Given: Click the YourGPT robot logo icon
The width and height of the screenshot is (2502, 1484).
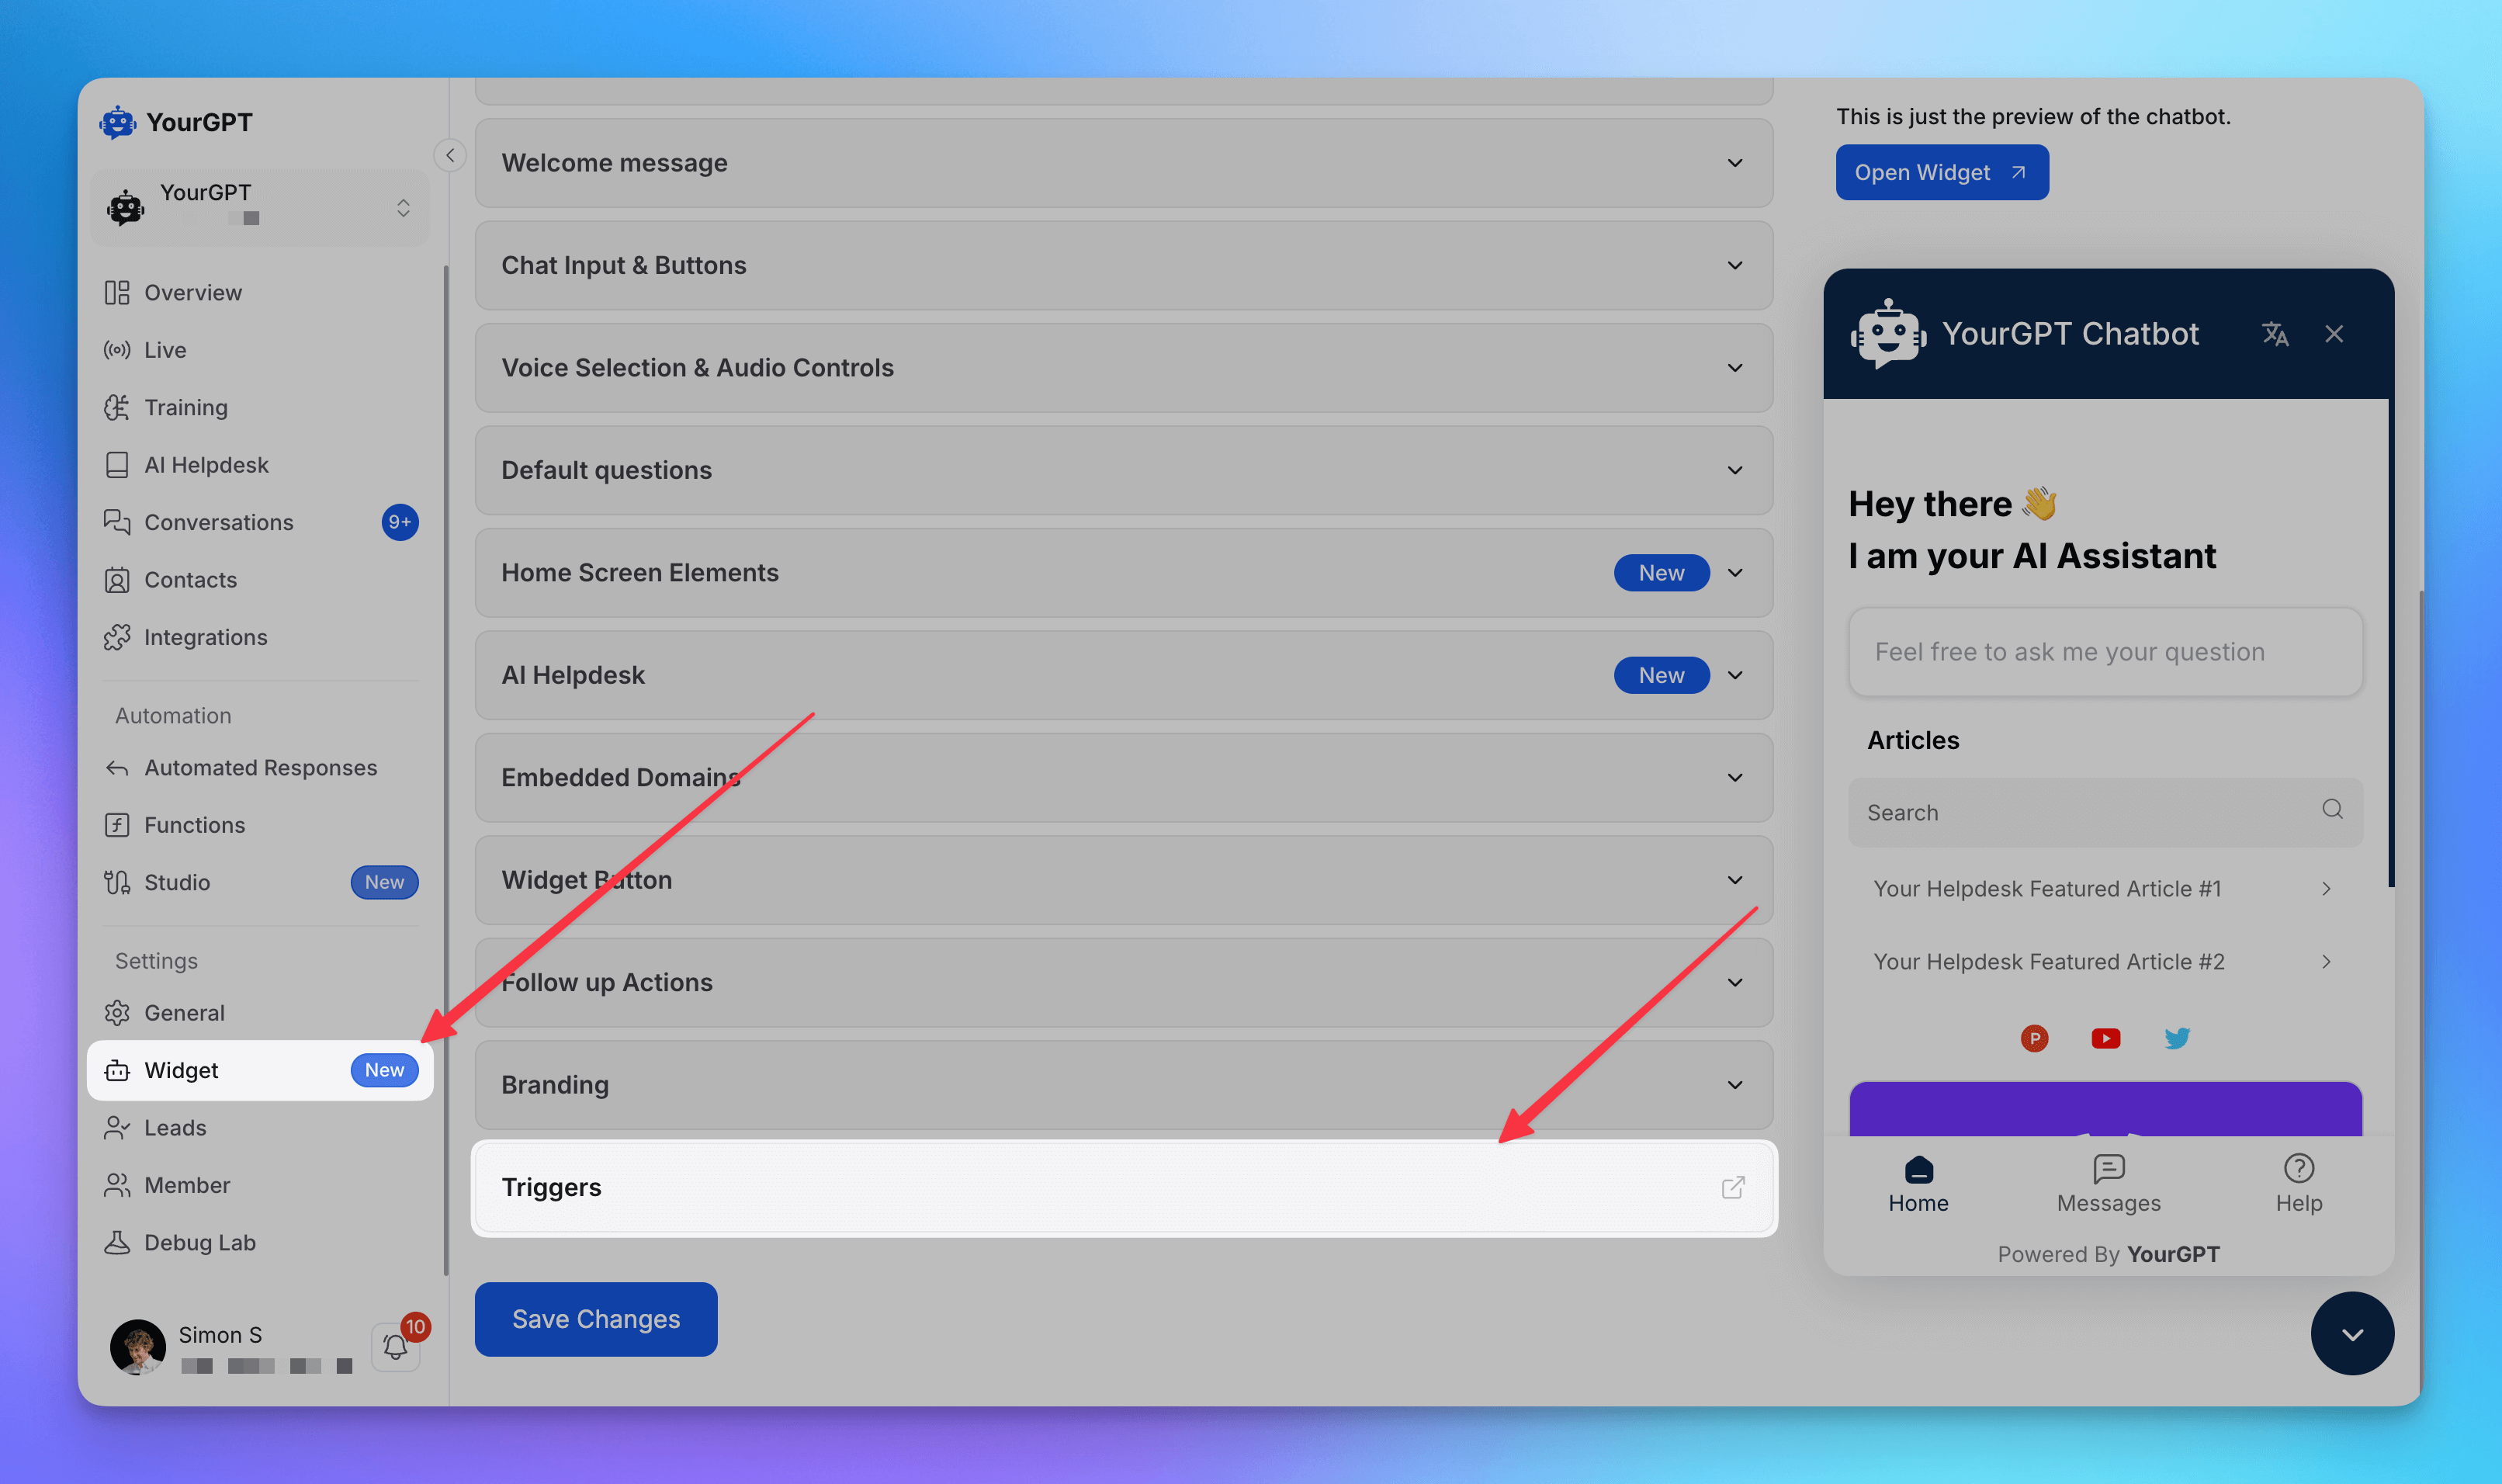Looking at the screenshot, I should point(118,122).
